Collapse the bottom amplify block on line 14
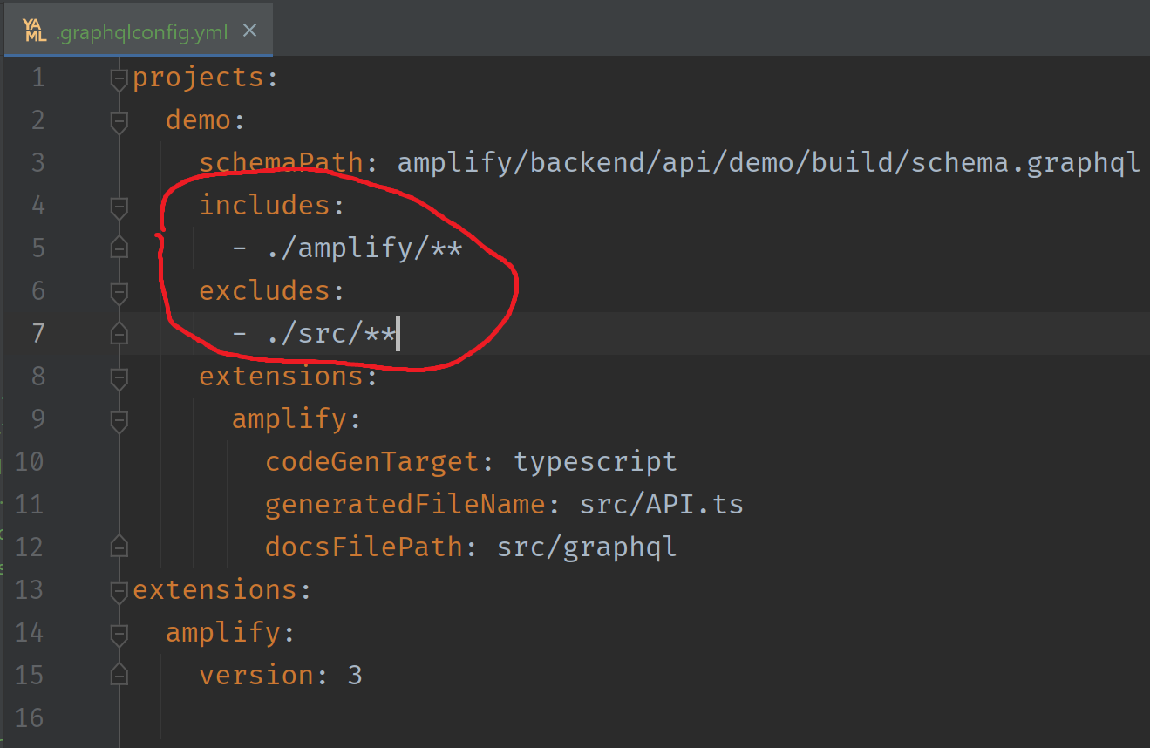Image resolution: width=1150 pixels, height=748 pixels. (x=119, y=632)
